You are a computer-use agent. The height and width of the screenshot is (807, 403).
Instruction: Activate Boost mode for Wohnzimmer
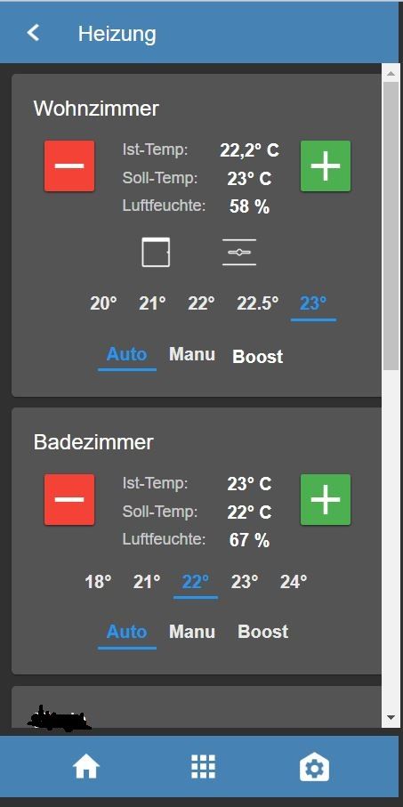258,356
